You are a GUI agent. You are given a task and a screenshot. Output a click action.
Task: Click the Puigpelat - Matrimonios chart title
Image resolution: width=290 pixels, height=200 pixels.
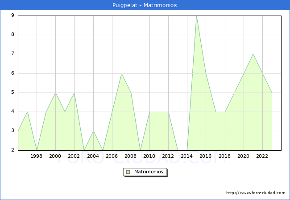tap(145, 5)
